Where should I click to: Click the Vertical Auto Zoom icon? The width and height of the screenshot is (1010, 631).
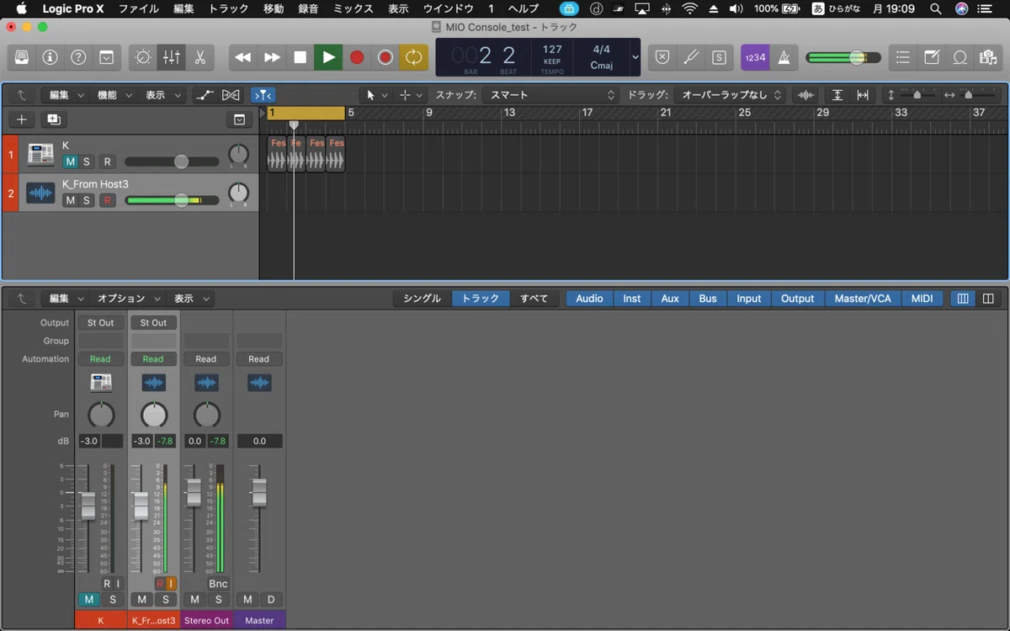pos(837,95)
